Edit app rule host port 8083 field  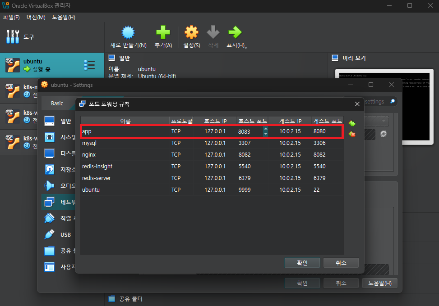click(250, 131)
